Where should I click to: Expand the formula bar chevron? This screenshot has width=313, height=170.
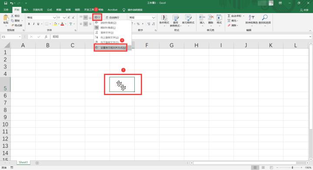[x=310, y=37]
